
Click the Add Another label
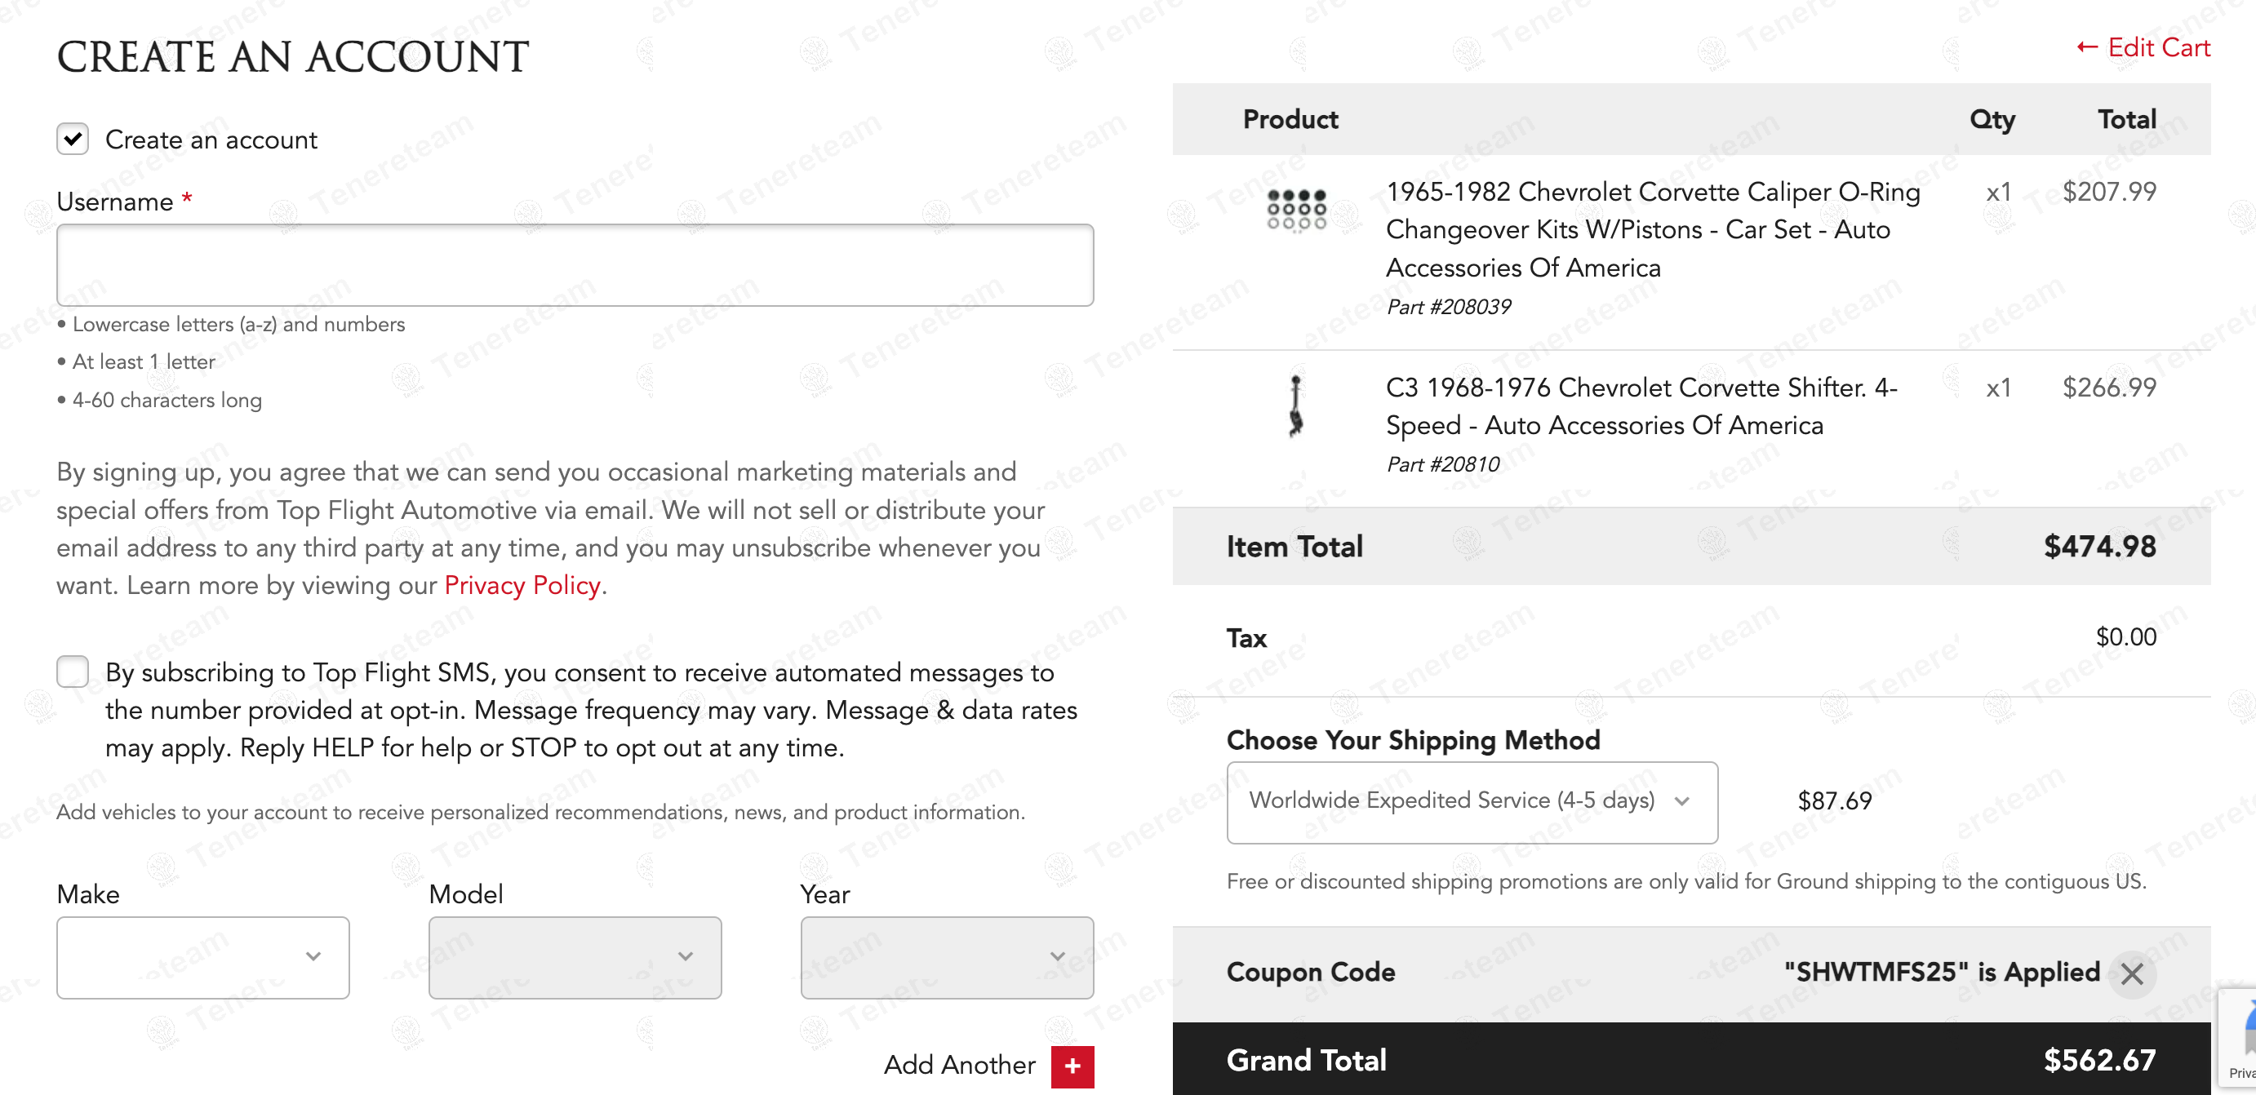959,1064
